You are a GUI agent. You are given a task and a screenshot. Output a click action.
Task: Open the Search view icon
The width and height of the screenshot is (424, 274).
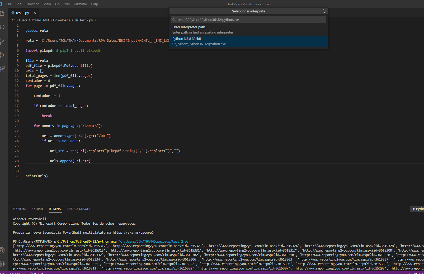2,27
